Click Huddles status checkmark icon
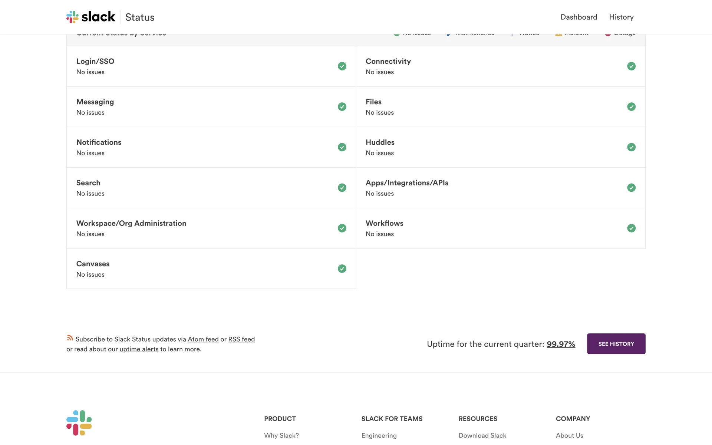Screen dimensions: 712x445 tap(631, 147)
